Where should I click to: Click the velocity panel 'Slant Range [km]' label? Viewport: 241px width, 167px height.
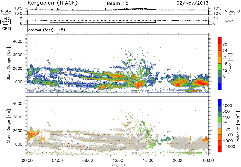8,126
